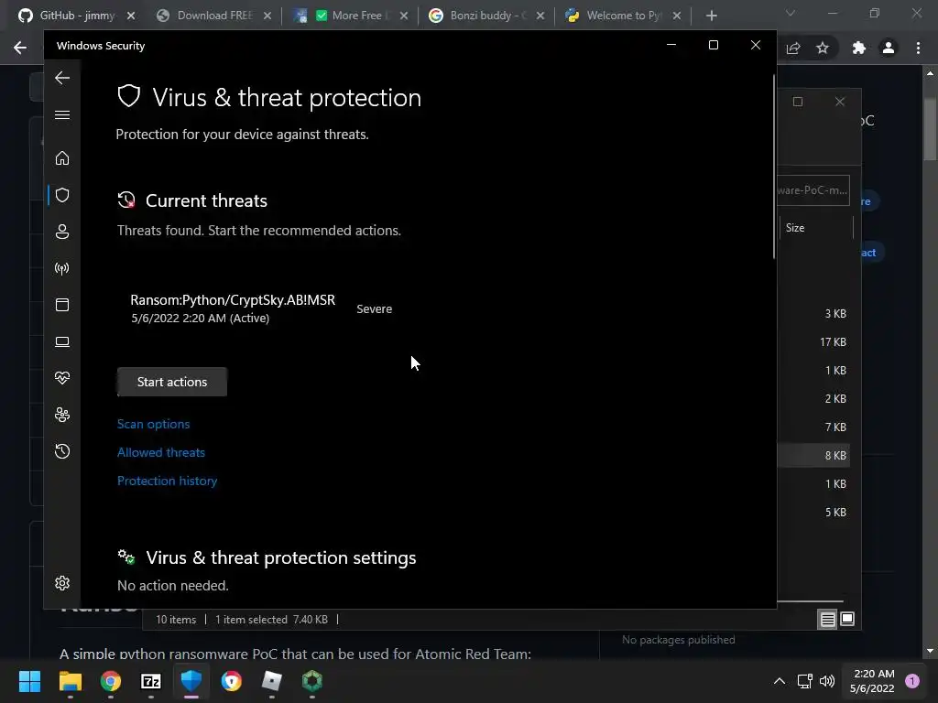938x703 pixels.
Task: Open clock showing 2:20 AM 5/6/2022
Action: (873, 681)
